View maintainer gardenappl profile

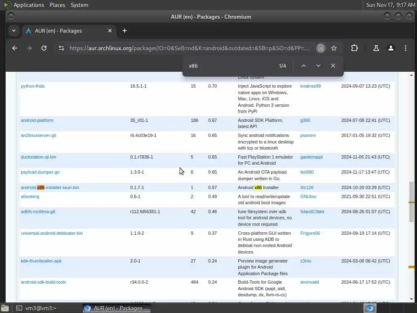tap(311, 157)
